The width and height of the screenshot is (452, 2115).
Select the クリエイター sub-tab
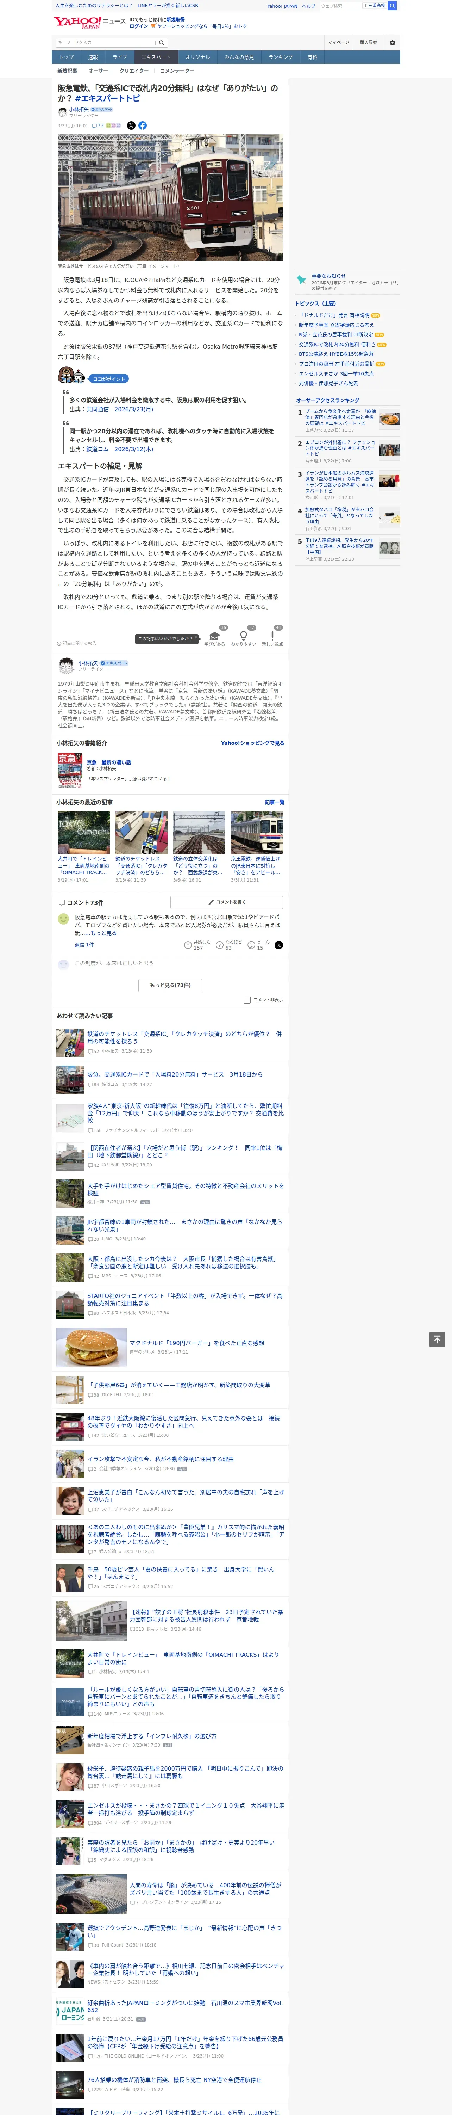pos(134,70)
